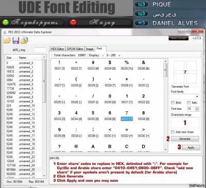Click the folder export icon in toolbar
This screenshot has width=206, height=188.
(24, 41)
